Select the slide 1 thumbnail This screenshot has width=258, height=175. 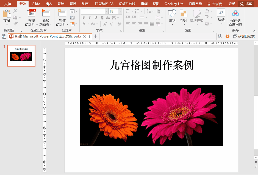pos(21,56)
